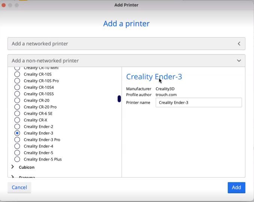The height and width of the screenshot is (202, 254).
Task: Expand the Add a networked printer section
Action: (126, 44)
